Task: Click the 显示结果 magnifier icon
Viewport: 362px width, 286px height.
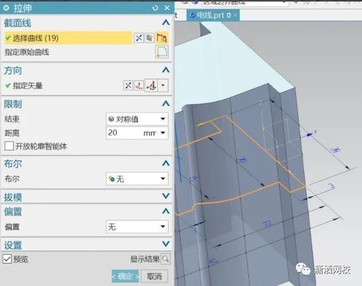Action: click(x=166, y=259)
